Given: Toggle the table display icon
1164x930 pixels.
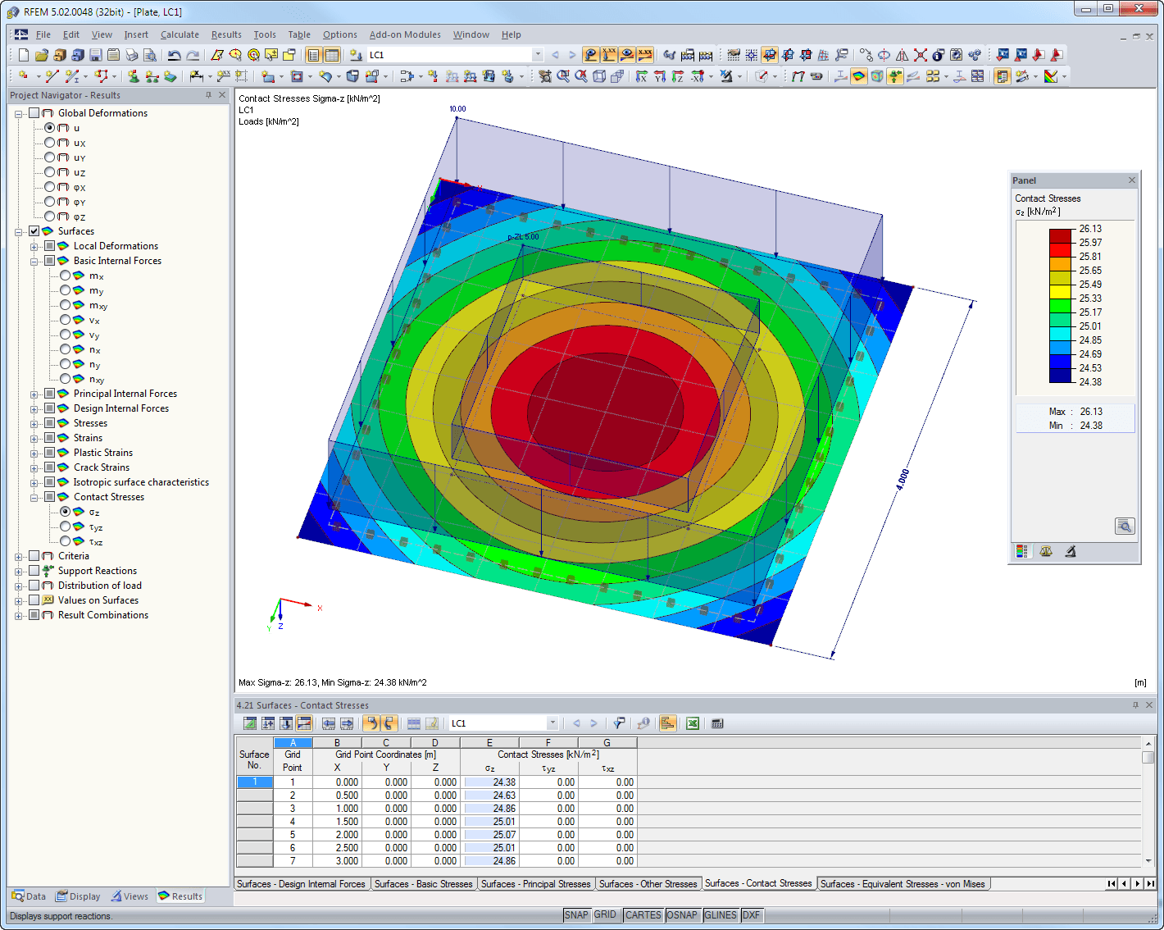Looking at the screenshot, I should coord(332,55).
